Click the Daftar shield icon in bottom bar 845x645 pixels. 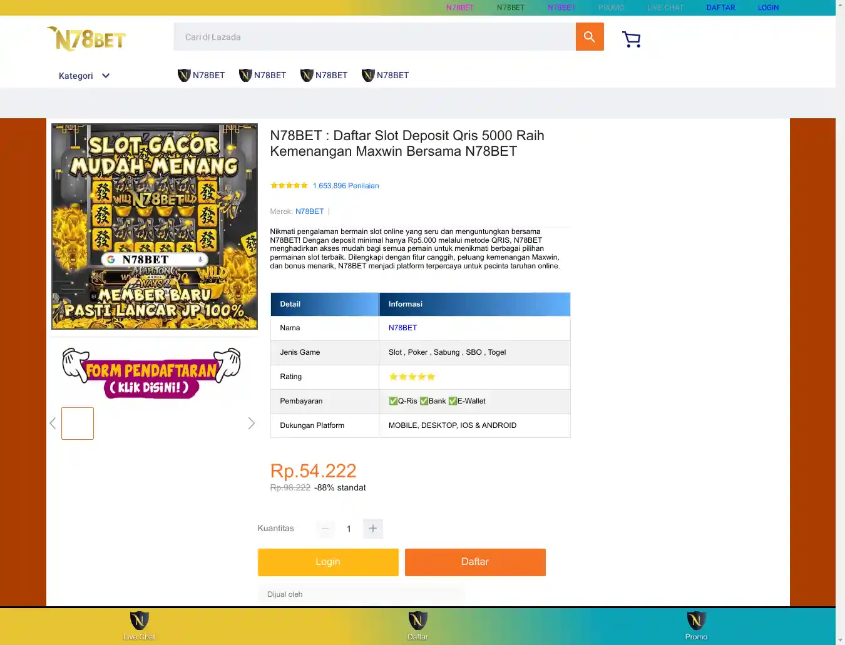click(417, 621)
